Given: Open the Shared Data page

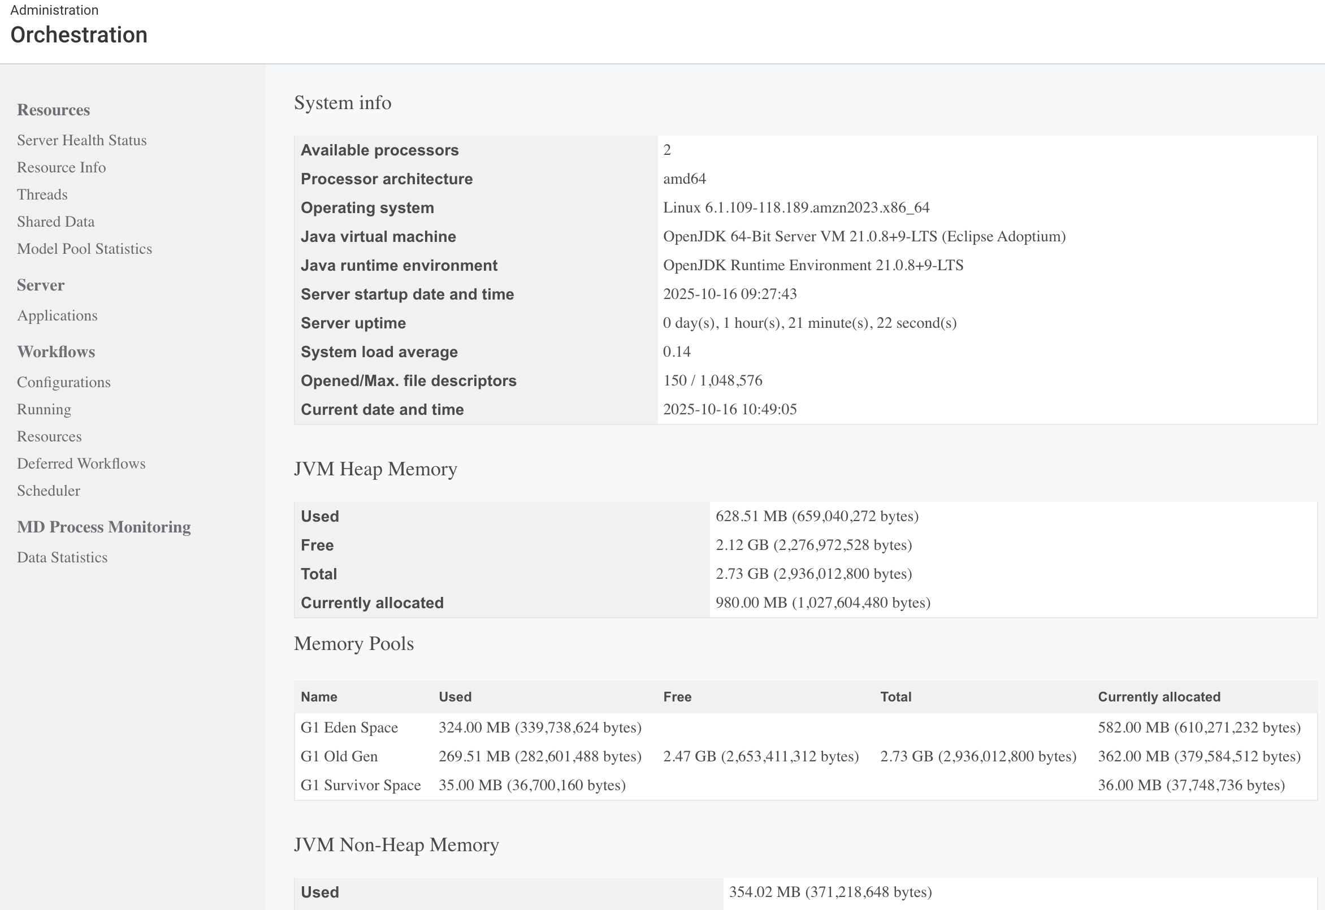Looking at the screenshot, I should click(55, 221).
